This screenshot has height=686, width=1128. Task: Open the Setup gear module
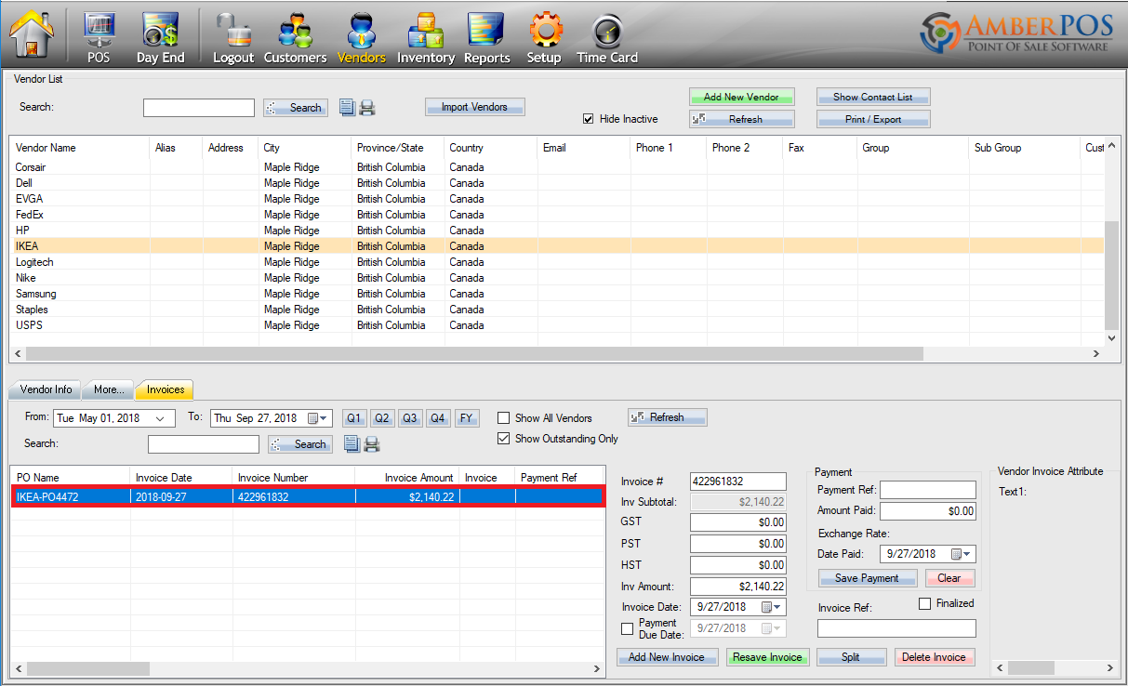(x=544, y=39)
